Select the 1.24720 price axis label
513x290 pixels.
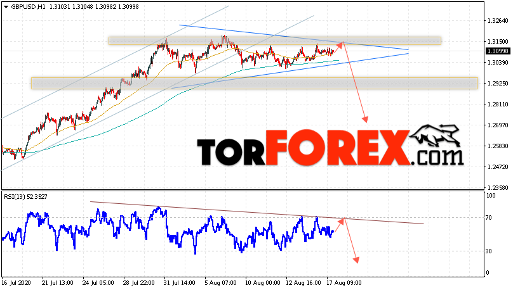pyautogui.click(x=498, y=167)
